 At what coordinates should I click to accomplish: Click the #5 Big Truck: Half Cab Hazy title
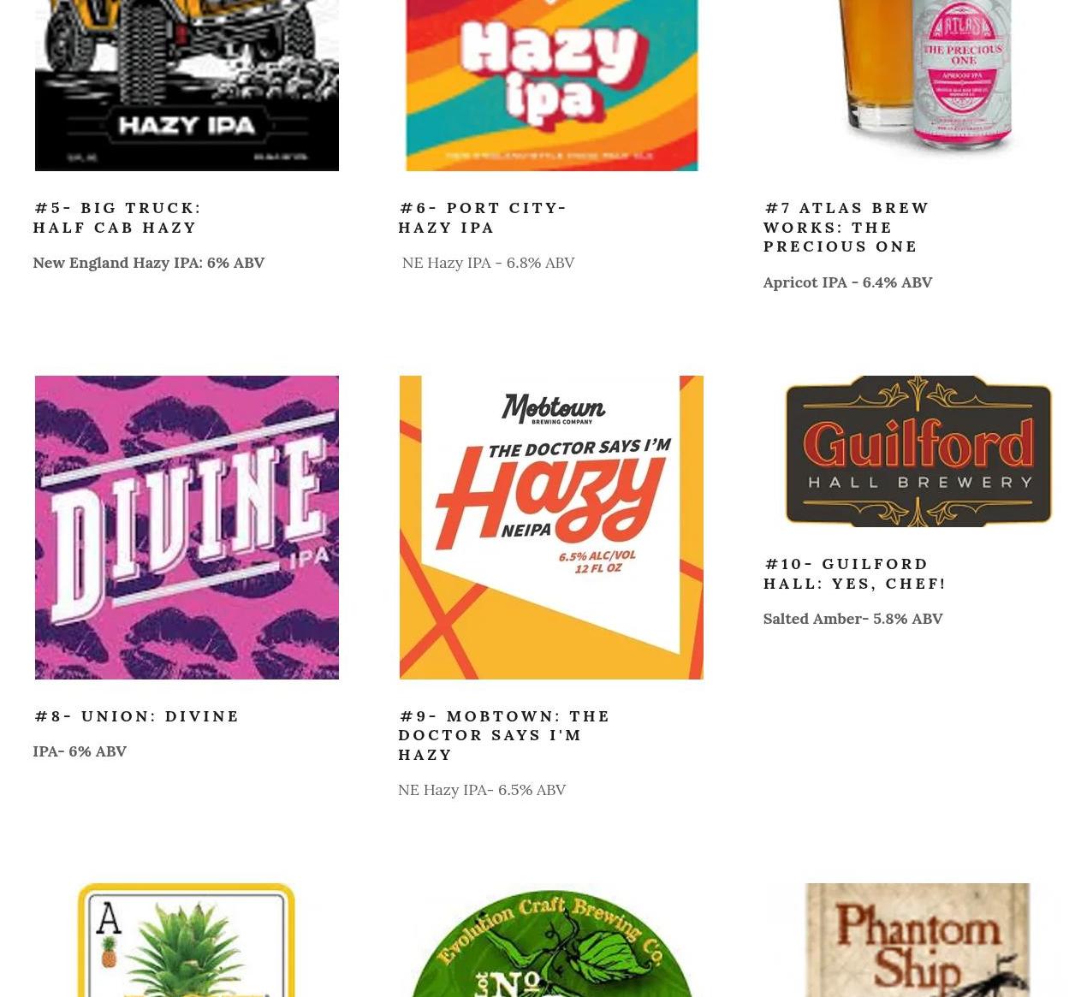[x=117, y=217]
